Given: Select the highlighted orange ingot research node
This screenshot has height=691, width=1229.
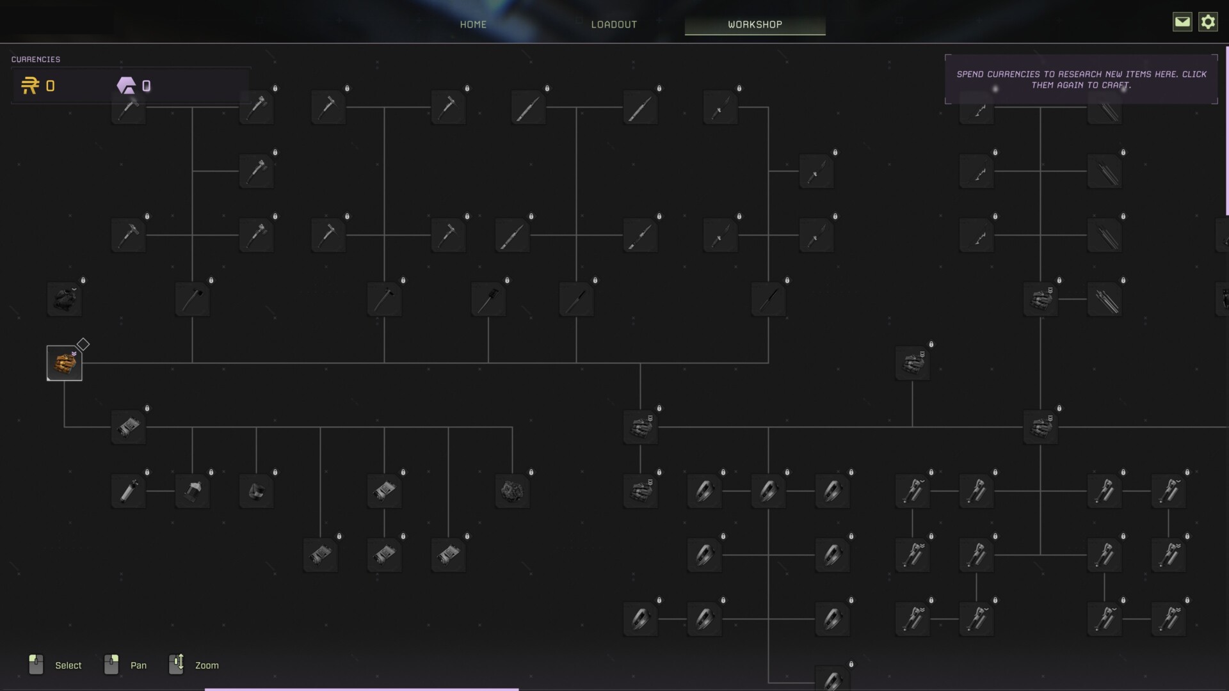Looking at the screenshot, I should click(65, 363).
